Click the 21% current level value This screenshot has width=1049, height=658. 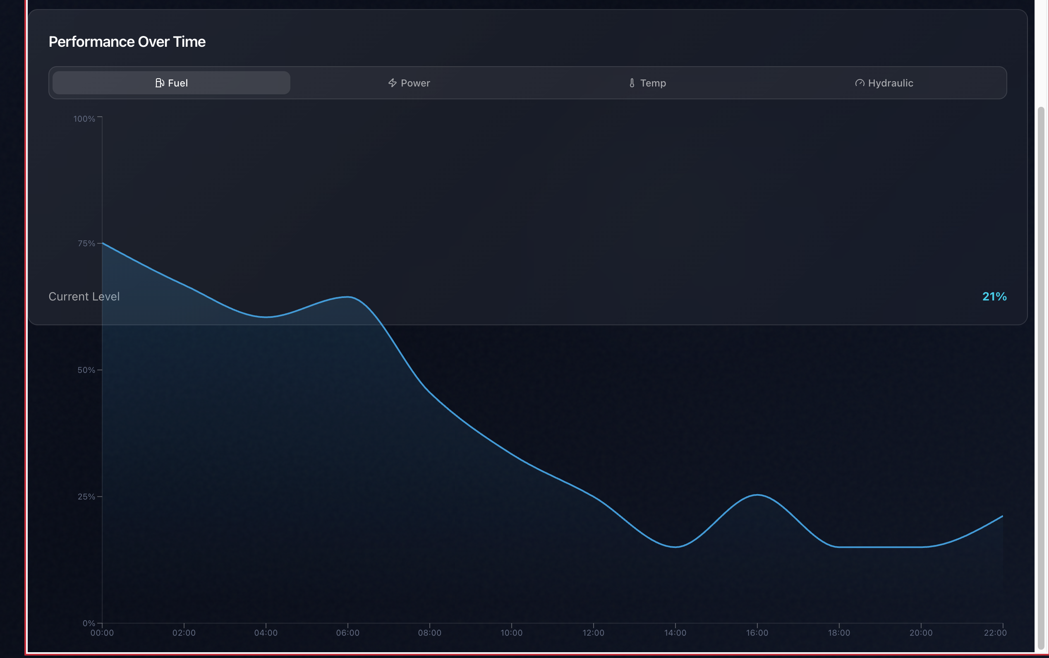tap(994, 296)
